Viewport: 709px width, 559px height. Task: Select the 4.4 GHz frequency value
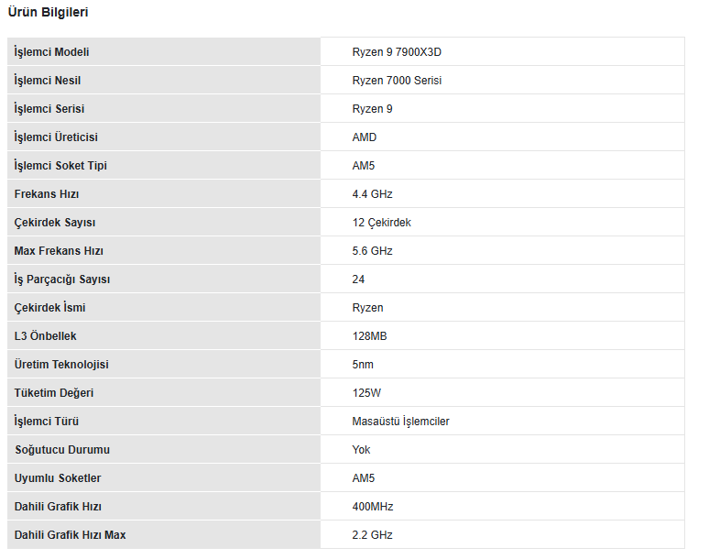pos(372,194)
